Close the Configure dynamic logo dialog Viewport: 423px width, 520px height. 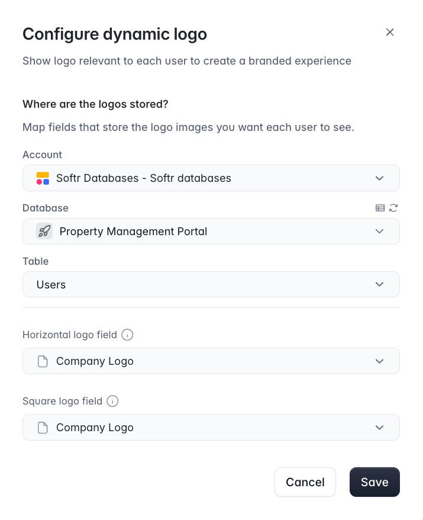[390, 32]
